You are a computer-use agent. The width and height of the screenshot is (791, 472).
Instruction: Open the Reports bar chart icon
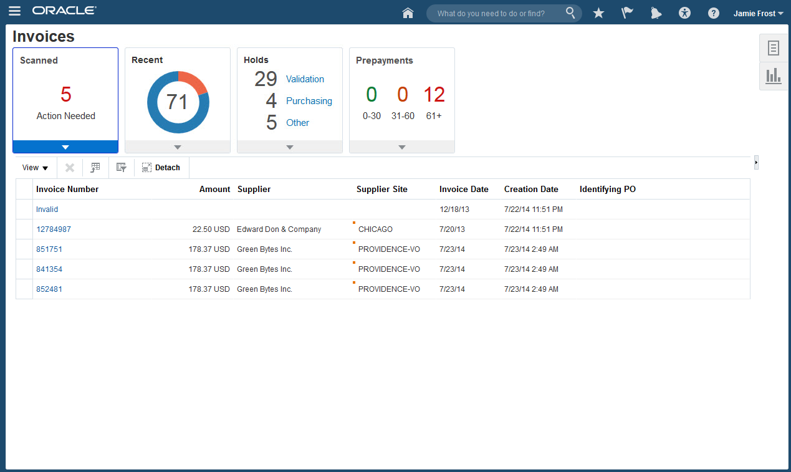click(x=774, y=76)
